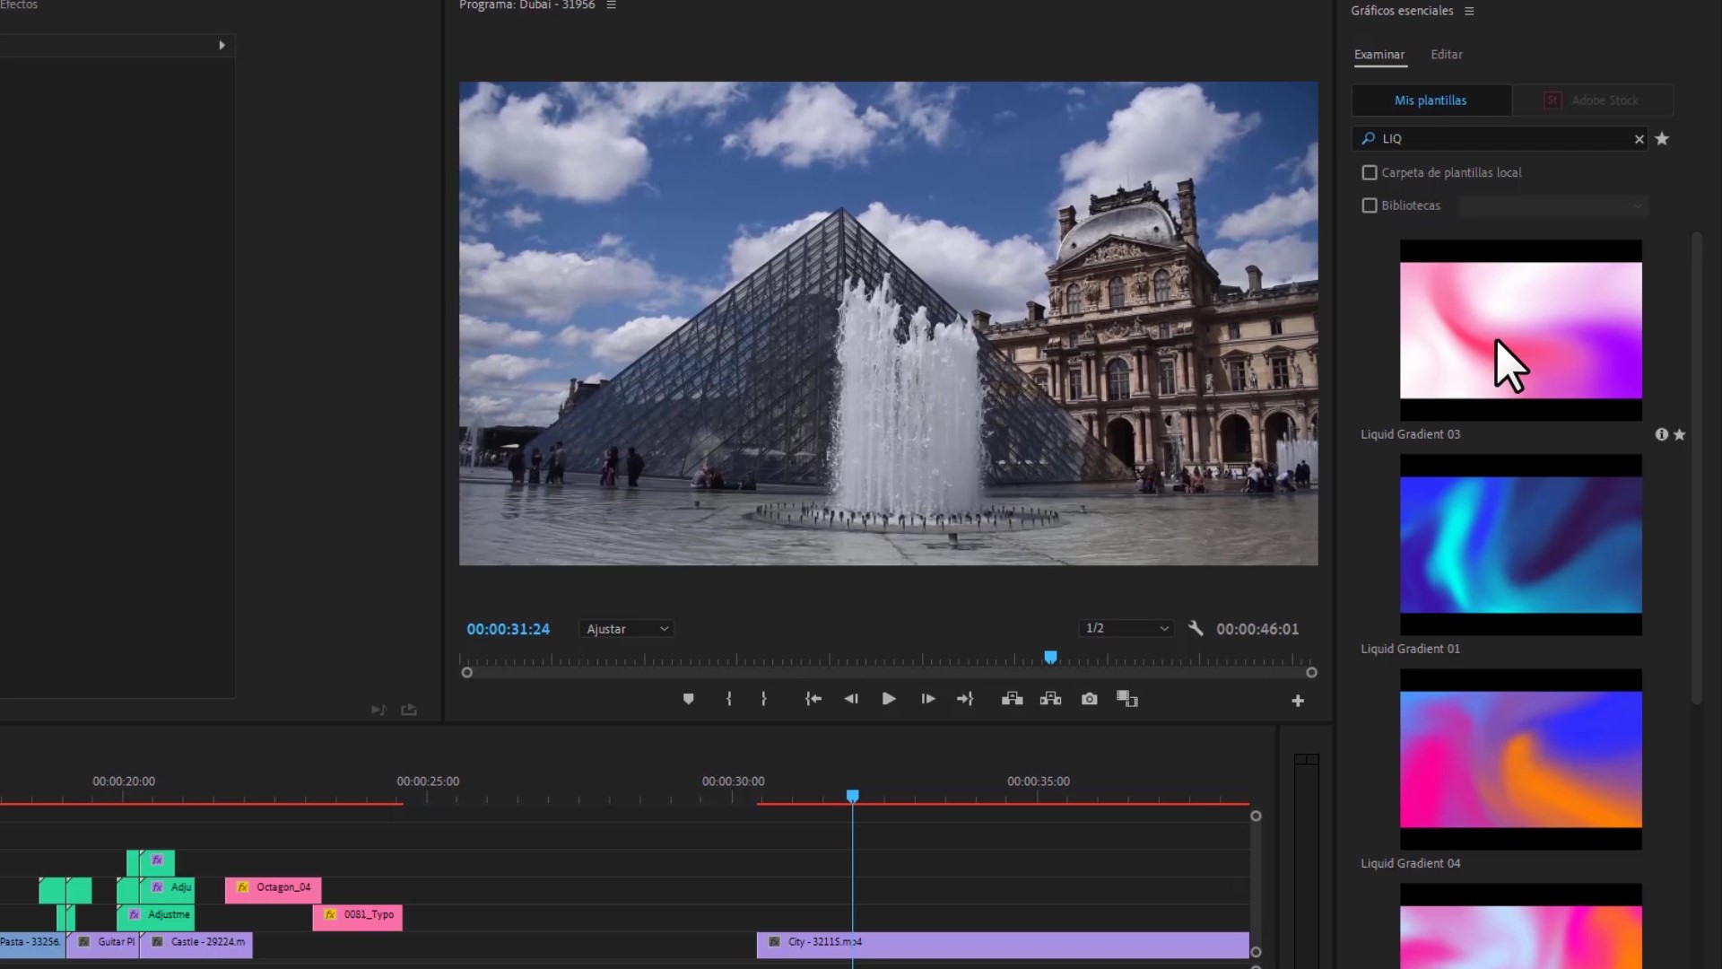Screen dimensions: 1722x969
Task: Click the Add Marker icon
Action: tap(688, 699)
